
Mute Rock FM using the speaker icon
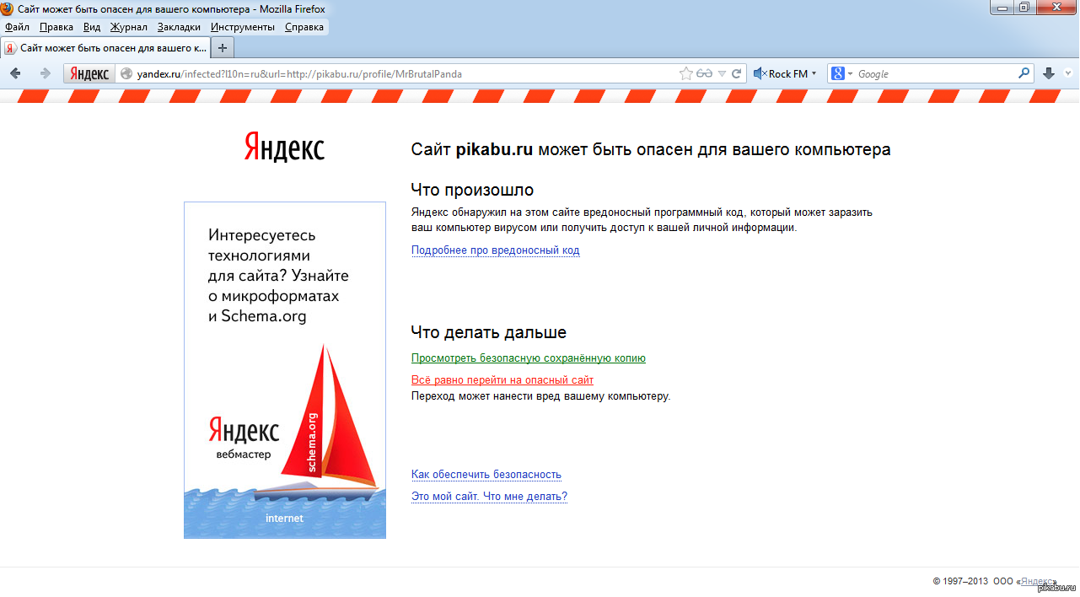pos(759,73)
